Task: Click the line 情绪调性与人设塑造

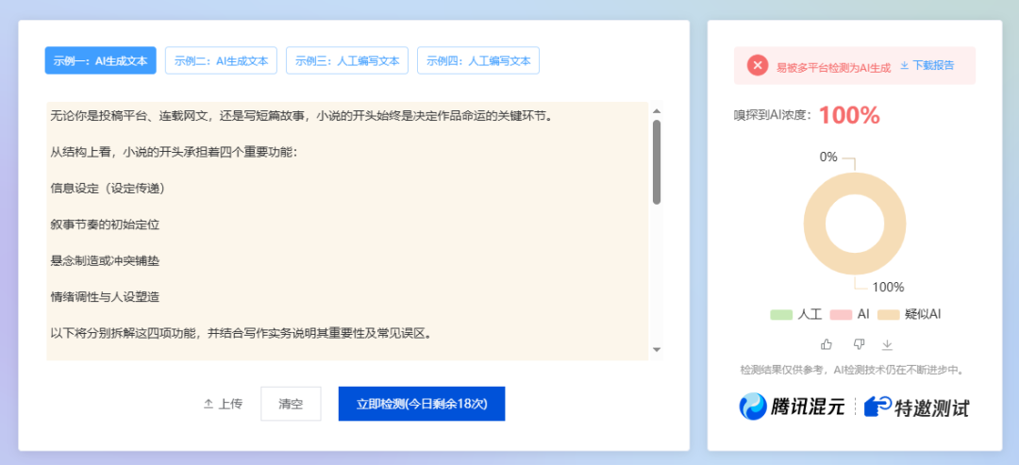Action: coord(105,297)
